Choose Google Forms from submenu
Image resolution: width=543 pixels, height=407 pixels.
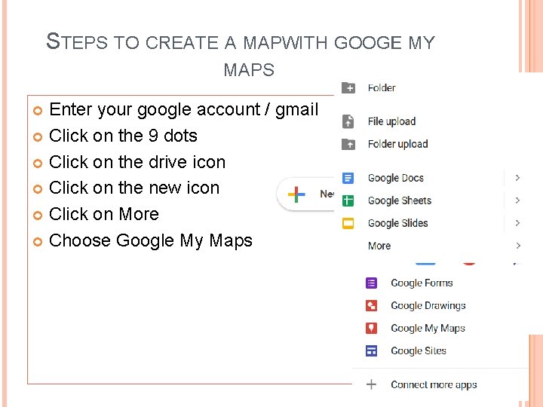click(x=422, y=283)
